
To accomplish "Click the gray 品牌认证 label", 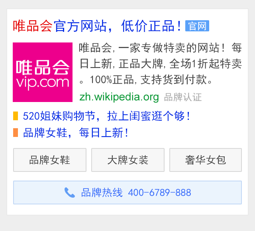I will 183,97.
